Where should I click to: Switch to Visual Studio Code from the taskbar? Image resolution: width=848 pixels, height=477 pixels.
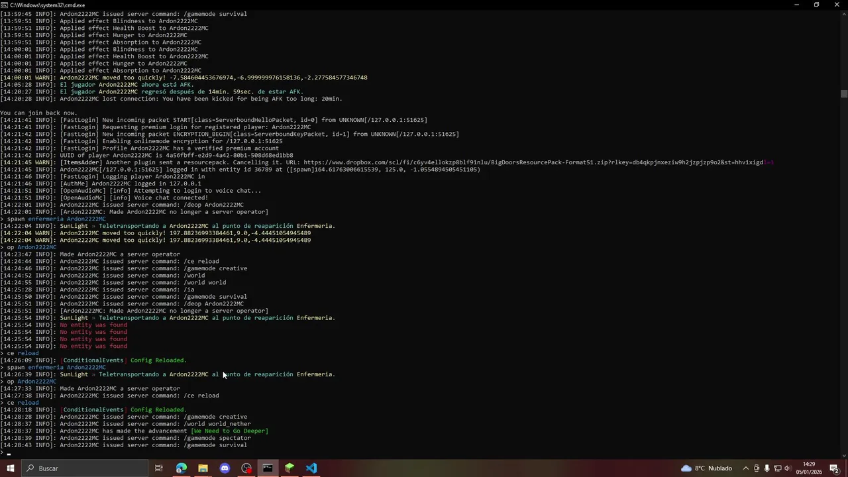pos(311,468)
